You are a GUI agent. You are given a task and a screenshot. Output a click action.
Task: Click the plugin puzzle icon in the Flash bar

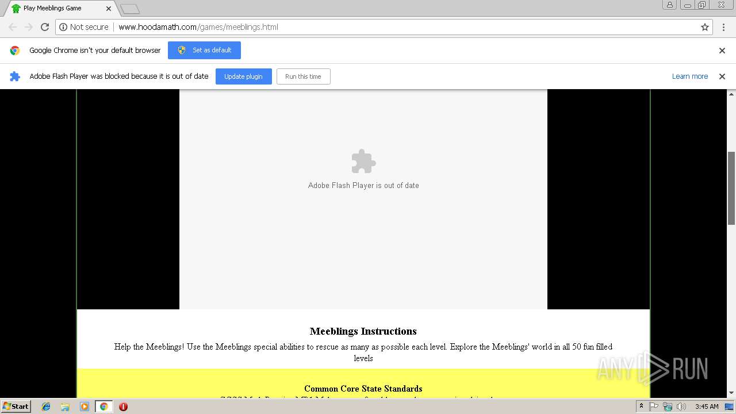(15, 76)
